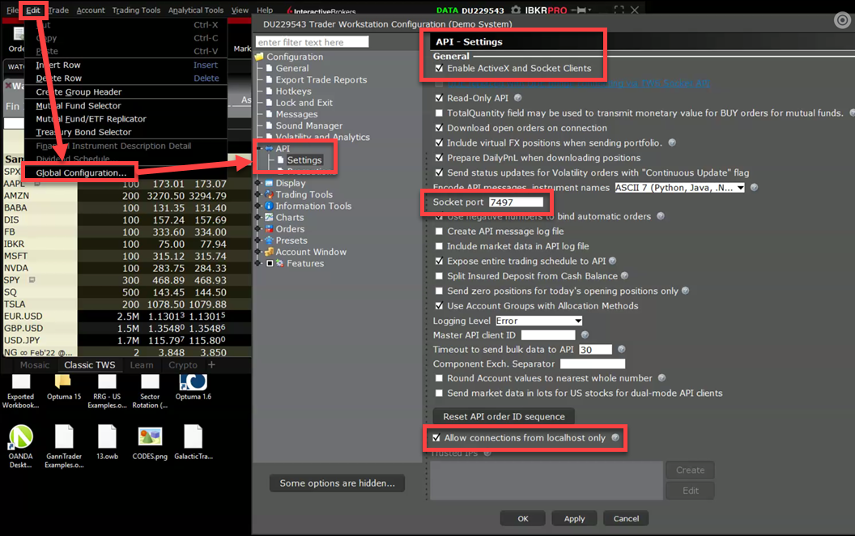The image size is (855, 536).
Task: Enable Create API message log file
Action: (x=439, y=232)
